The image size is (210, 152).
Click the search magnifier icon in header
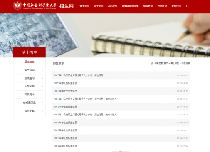click(x=188, y=6)
